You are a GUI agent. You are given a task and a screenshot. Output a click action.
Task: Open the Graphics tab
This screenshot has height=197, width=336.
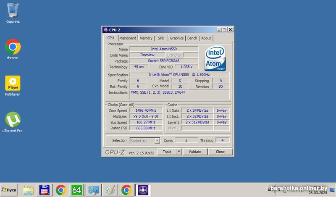(176, 38)
